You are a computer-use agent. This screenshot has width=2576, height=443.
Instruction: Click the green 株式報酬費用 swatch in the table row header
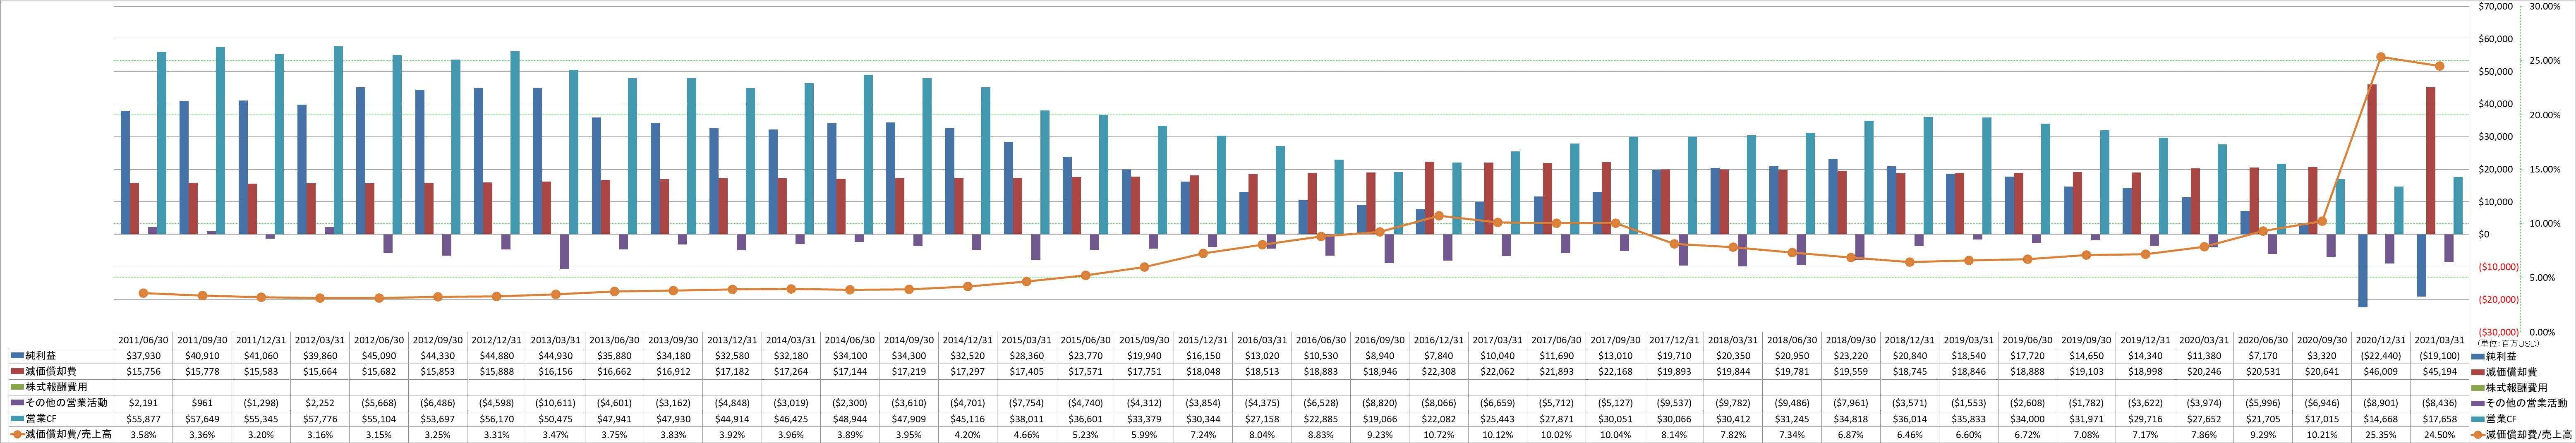click(17, 387)
